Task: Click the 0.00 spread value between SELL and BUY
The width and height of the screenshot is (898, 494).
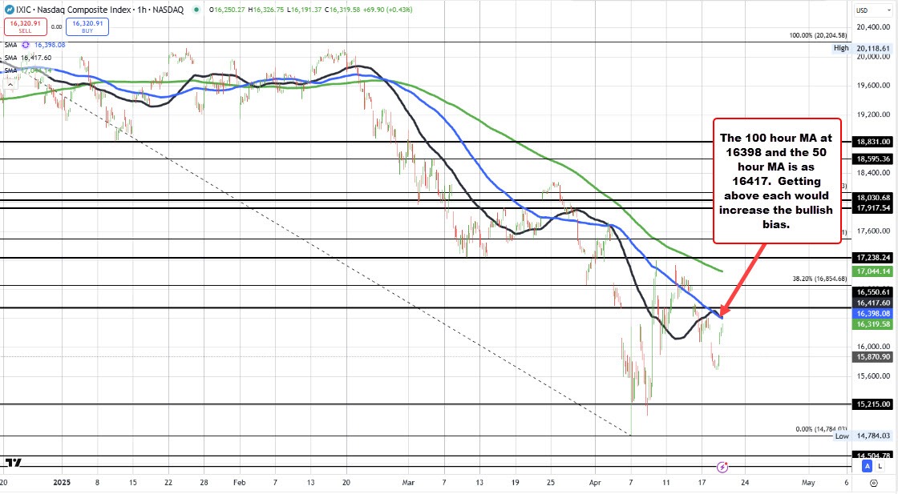Action: pos(56,26)
